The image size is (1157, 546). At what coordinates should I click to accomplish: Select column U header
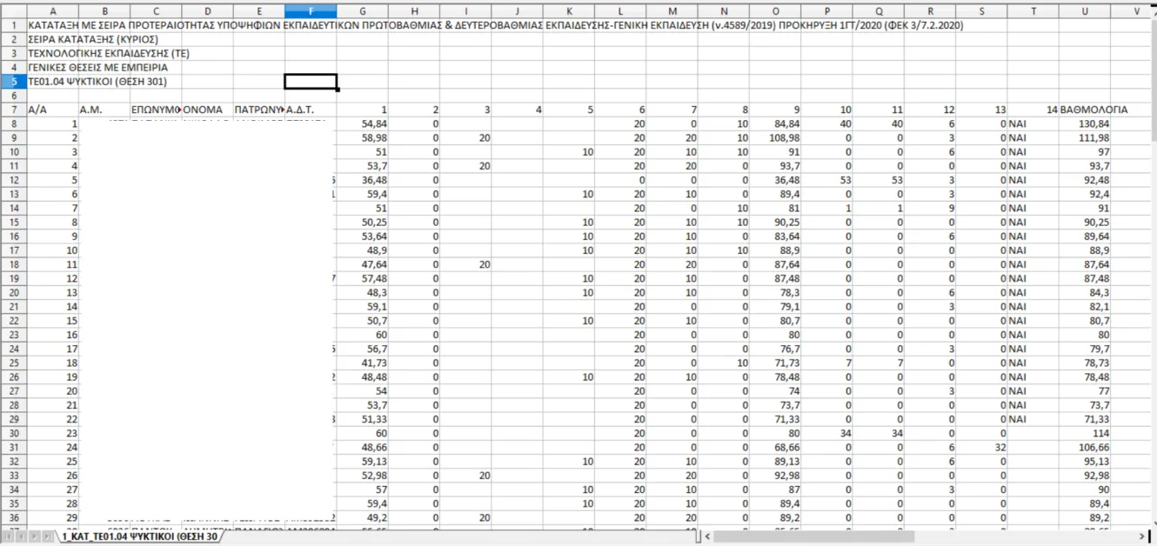(1085, 11)
